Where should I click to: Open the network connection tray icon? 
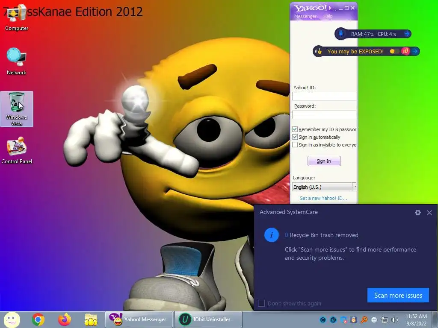click(x=385, y=320)
